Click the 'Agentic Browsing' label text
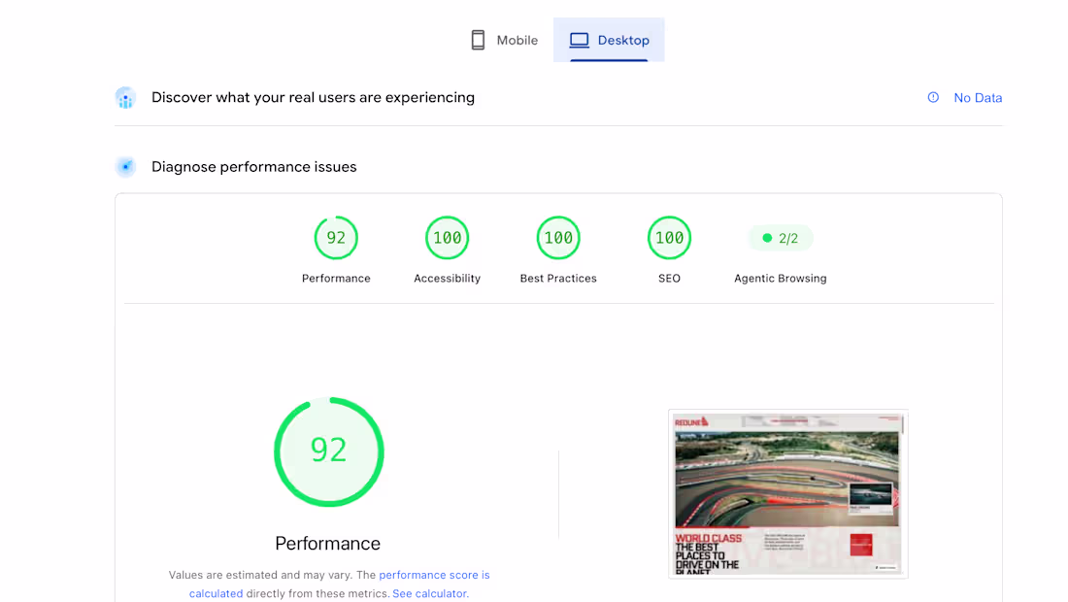1068x602 pixels. [x=780, y=279]
